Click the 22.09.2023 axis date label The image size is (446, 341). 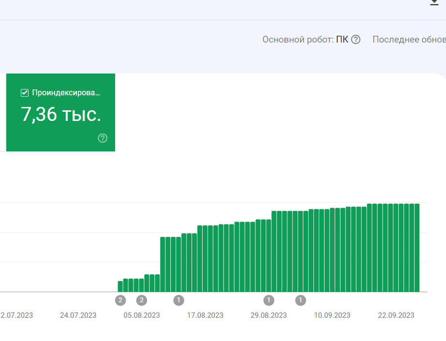pyautogui.click(x=396, y=315)
